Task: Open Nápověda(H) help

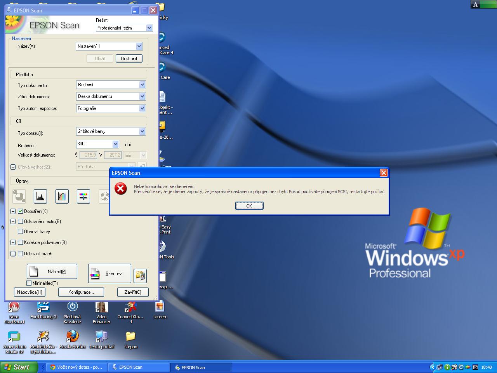Action: pyautogui.click(x=30, y=292)
